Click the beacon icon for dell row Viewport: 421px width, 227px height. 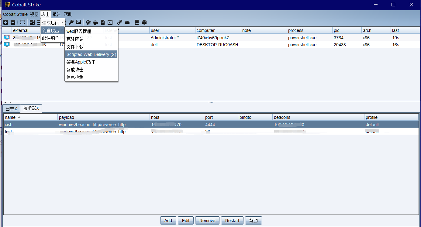pos(7,44)
